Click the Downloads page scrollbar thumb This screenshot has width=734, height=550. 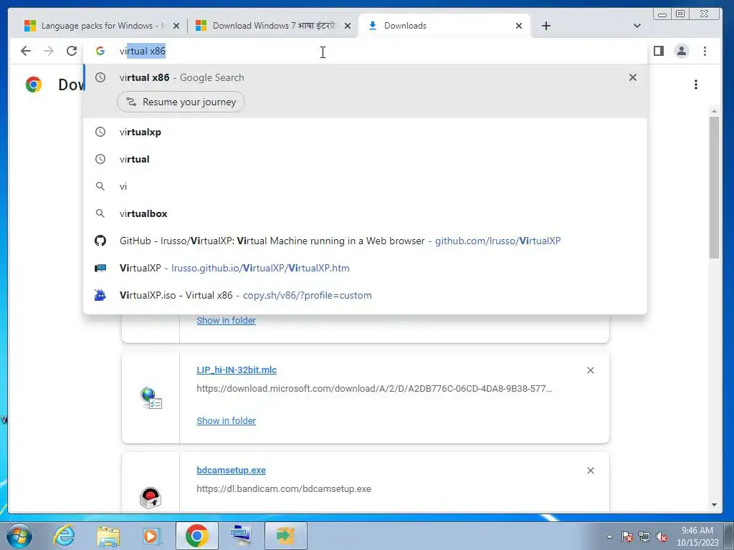(714, 187)
